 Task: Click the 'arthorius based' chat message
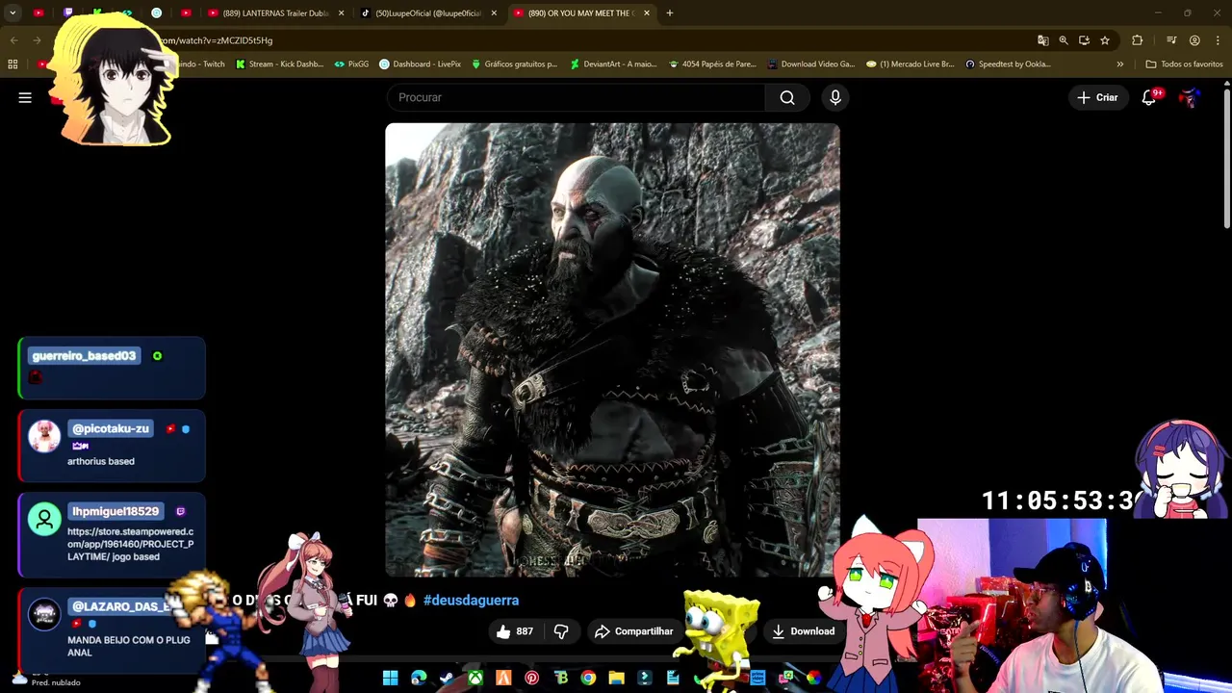coord(101,461)
